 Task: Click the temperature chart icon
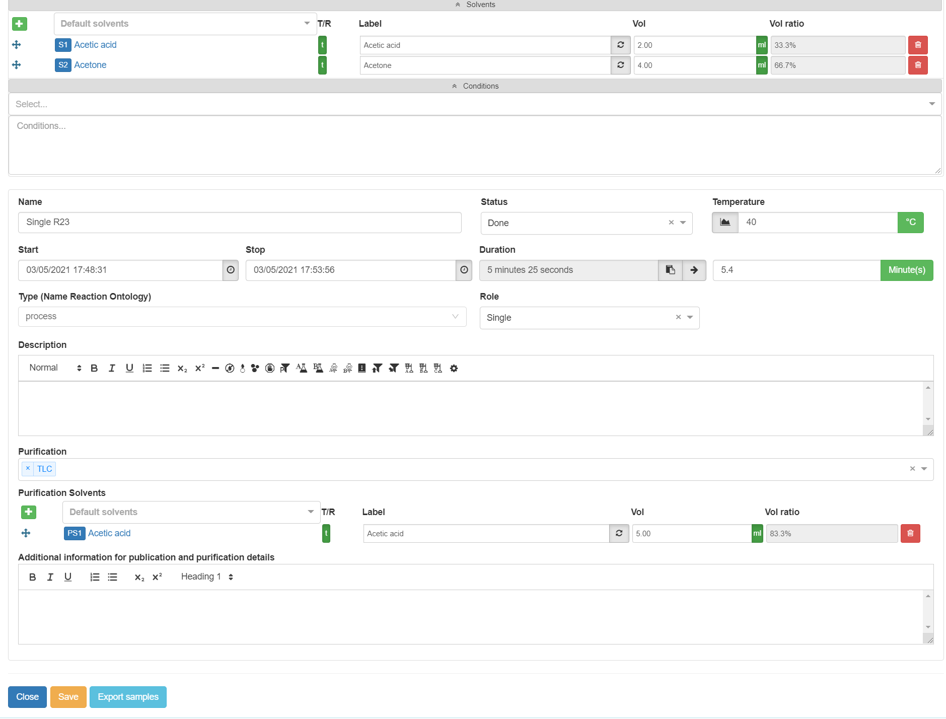tap(725, 223)
